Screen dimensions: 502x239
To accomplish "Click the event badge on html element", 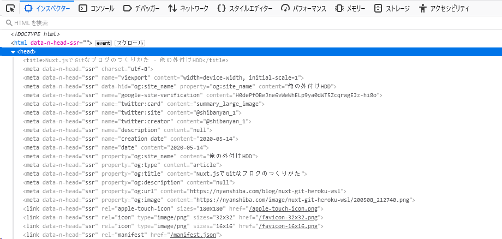I will coord(104,43).
